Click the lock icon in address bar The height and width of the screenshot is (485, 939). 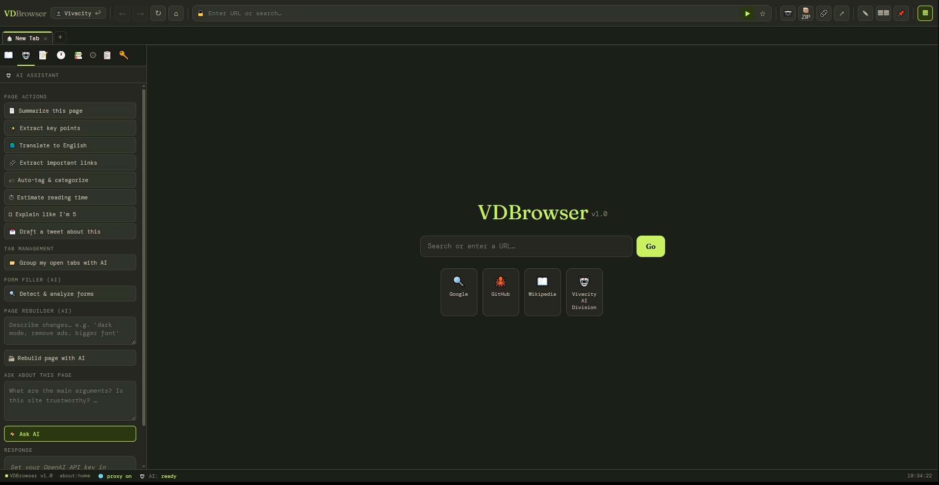[x=200, y=13]
